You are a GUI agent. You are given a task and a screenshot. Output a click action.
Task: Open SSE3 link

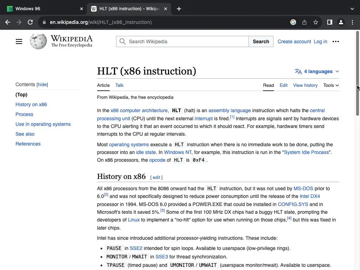point(162,257)
